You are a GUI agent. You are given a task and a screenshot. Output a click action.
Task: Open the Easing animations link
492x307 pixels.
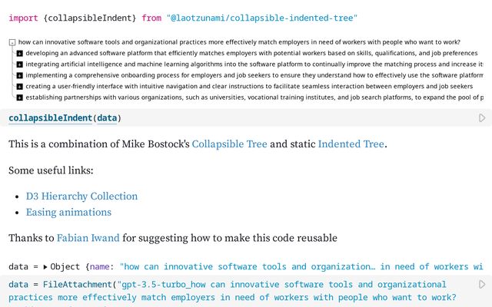[68, 213]
